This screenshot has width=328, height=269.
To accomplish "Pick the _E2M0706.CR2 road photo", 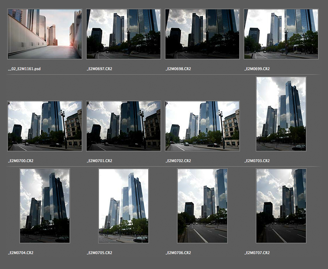I will pyautogui.click(x=202, y=206).
